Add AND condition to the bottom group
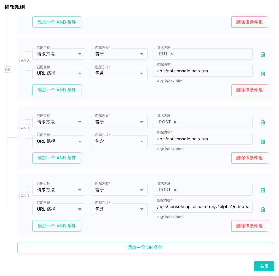Image resolution: width=279 pixels, height=276 pixels. click(57, 226)
